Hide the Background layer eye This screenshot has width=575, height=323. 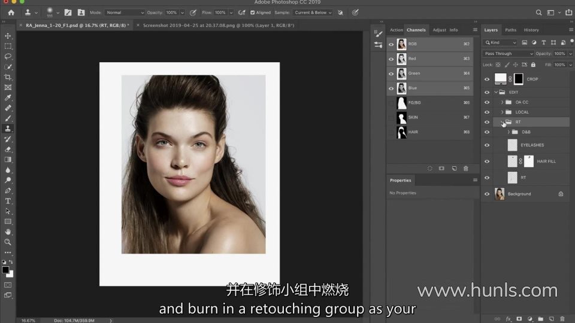click(x=487, y=194)
